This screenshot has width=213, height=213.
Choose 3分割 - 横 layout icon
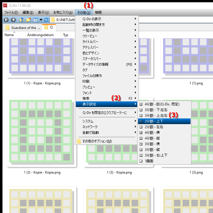coord(141,144)
